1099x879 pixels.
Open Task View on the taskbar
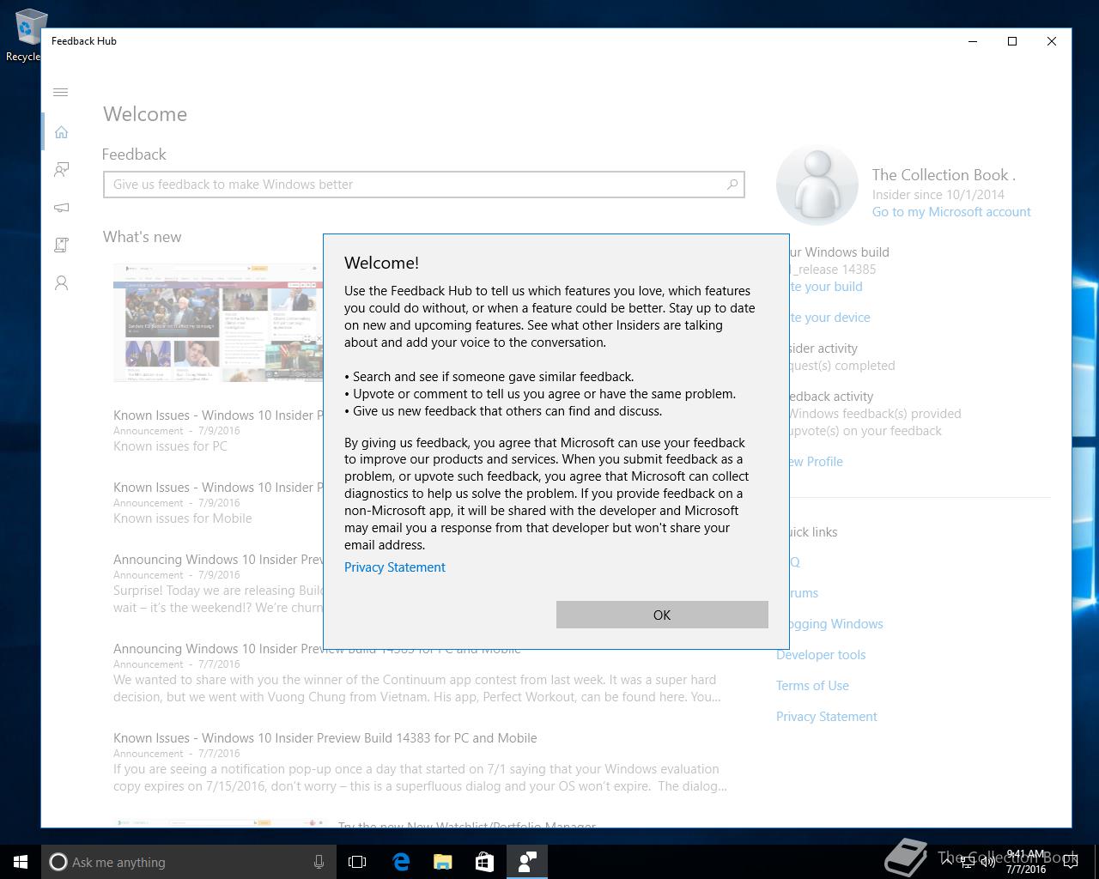[x=357, y=862]
